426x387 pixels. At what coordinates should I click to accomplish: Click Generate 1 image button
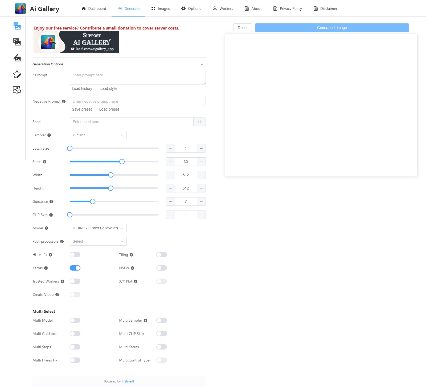coord(332,28)
